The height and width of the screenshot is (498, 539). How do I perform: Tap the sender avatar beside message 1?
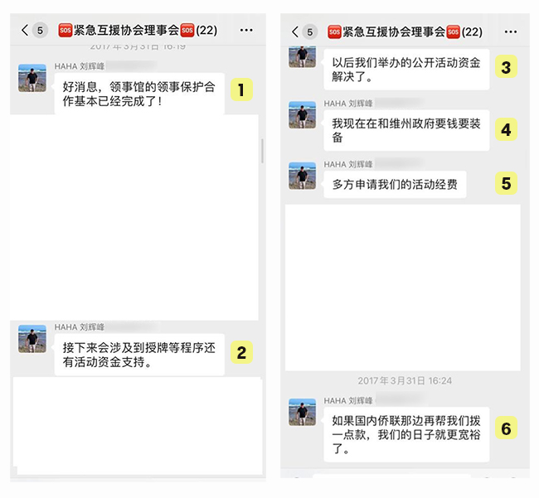point(32,78)
